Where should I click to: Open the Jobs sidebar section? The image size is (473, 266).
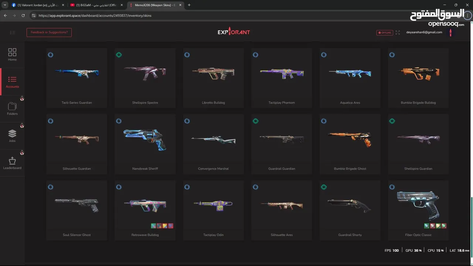[x=12, y=136]
